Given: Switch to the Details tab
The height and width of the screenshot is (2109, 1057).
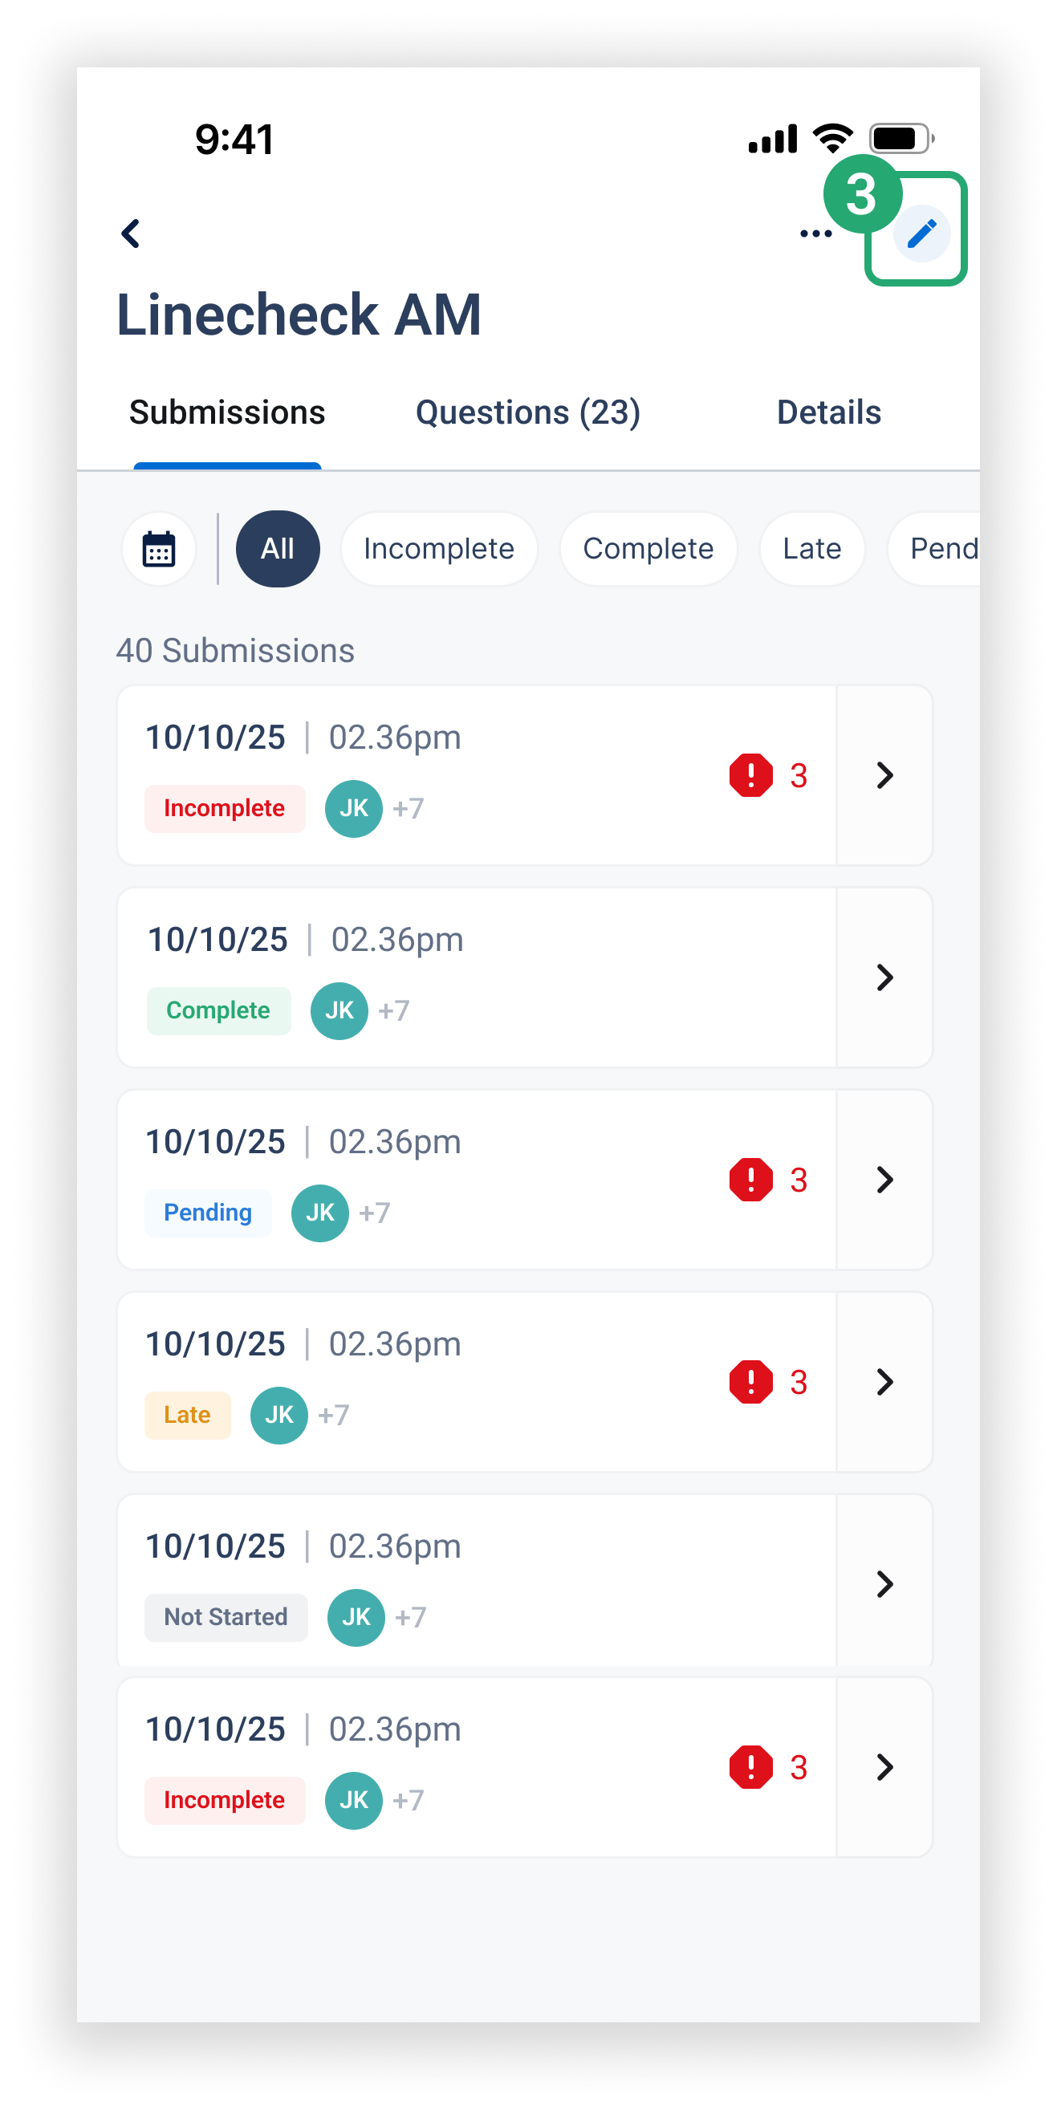Looking at the screenshot, I should pos(828,412).
